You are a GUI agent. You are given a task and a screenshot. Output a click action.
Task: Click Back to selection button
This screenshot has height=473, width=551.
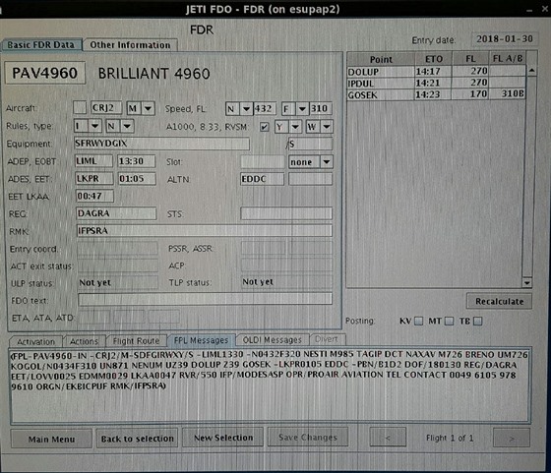click(137, 439)
